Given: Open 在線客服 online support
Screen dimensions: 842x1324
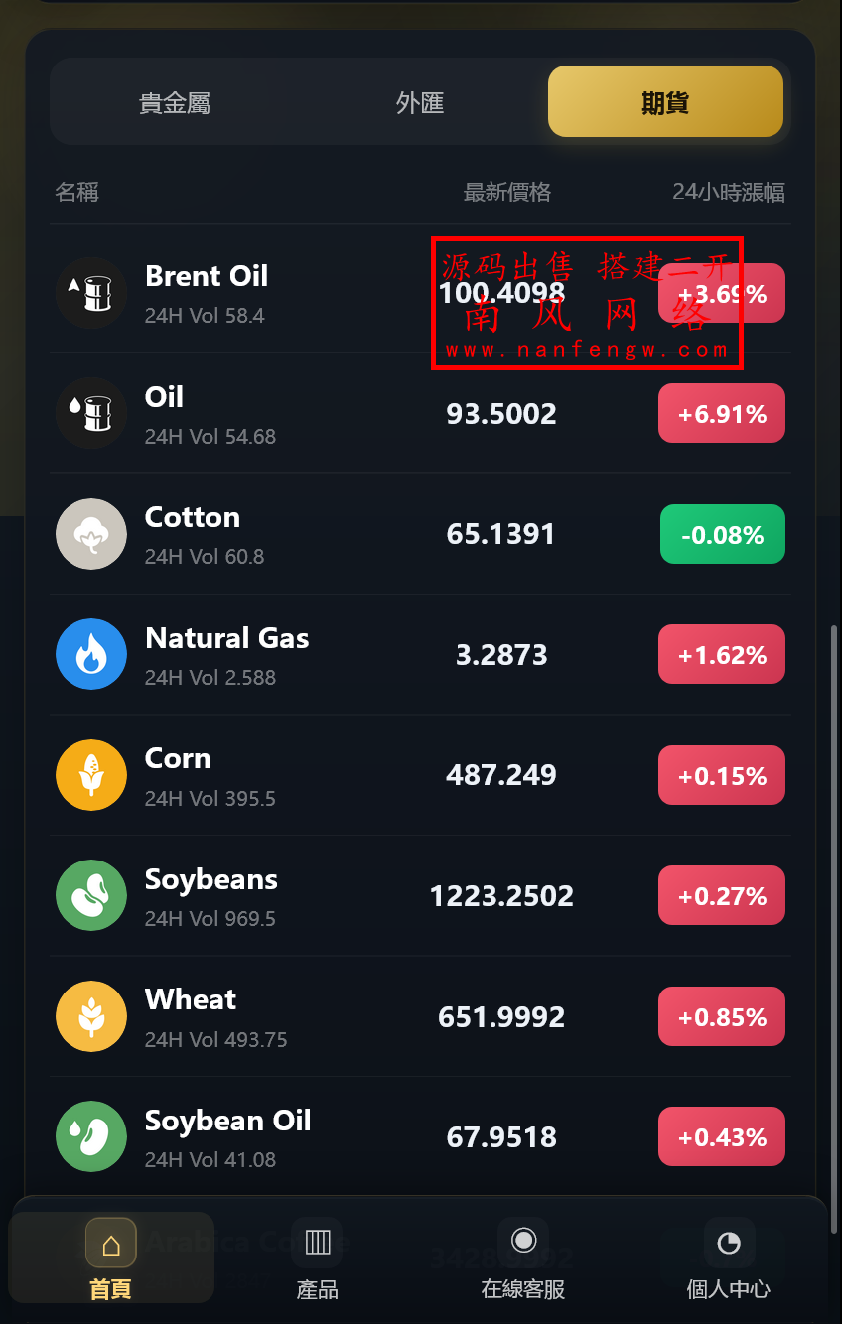Looking at the screenshot, I should click(x=523, y=1258).
